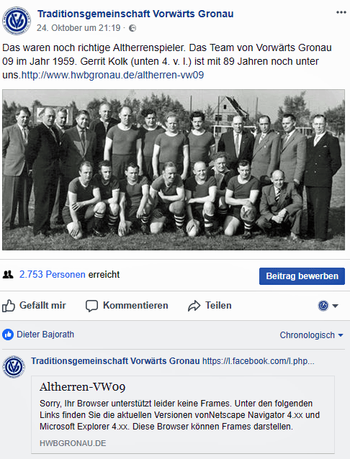
Task: Click the Kommentieren speech bubble icon
Action: coord(91,306)
